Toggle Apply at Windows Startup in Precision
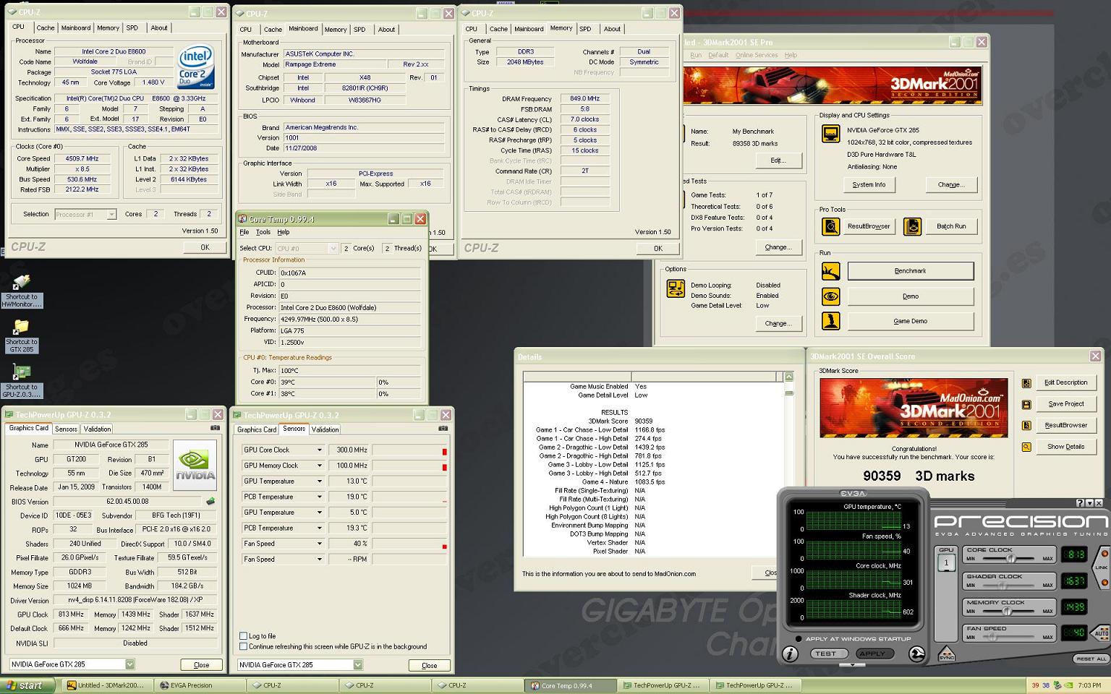The image size is (1111, 694). [x=799, y=639]
